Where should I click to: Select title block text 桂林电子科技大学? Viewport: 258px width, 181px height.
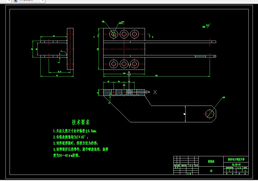(x=236, y=159)
